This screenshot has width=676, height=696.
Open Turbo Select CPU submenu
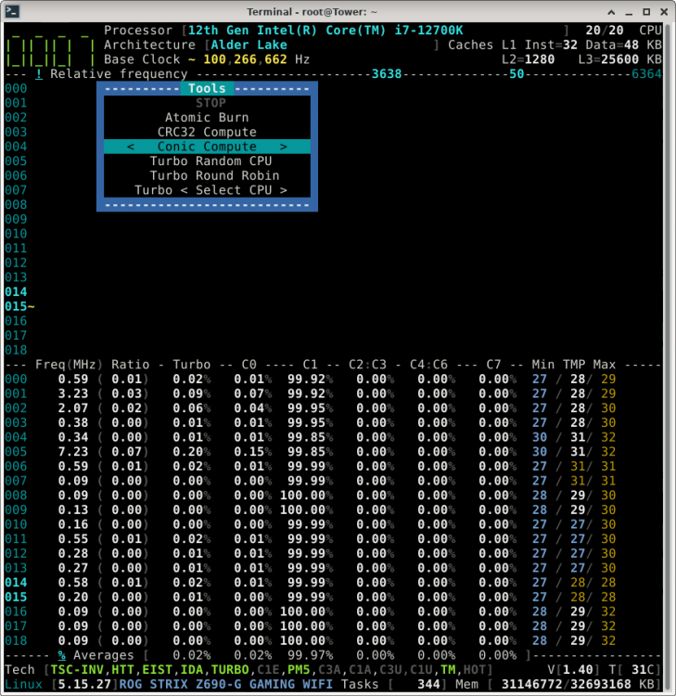210,190
